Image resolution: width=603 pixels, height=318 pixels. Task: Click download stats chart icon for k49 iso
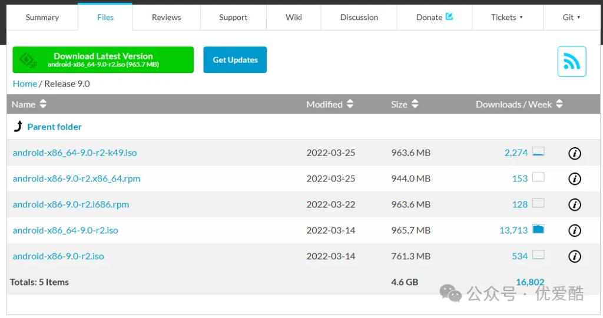pyautogui.click(x=538, y=152)
